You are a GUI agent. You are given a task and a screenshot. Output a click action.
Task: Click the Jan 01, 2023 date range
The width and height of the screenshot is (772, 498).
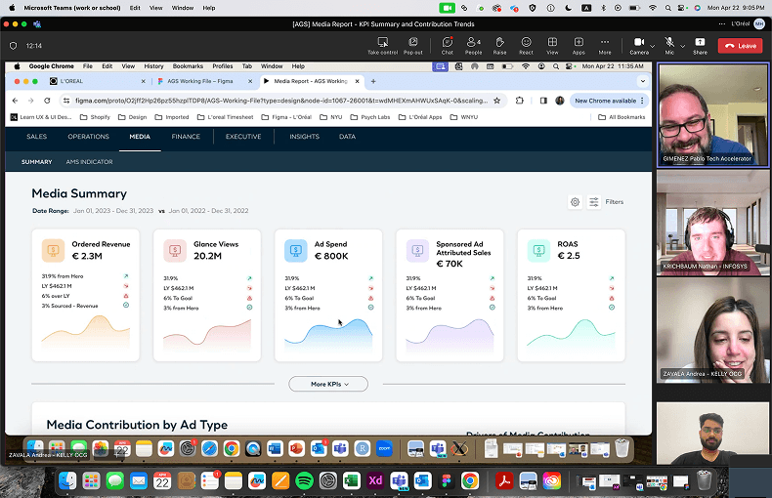coord(113,211)
